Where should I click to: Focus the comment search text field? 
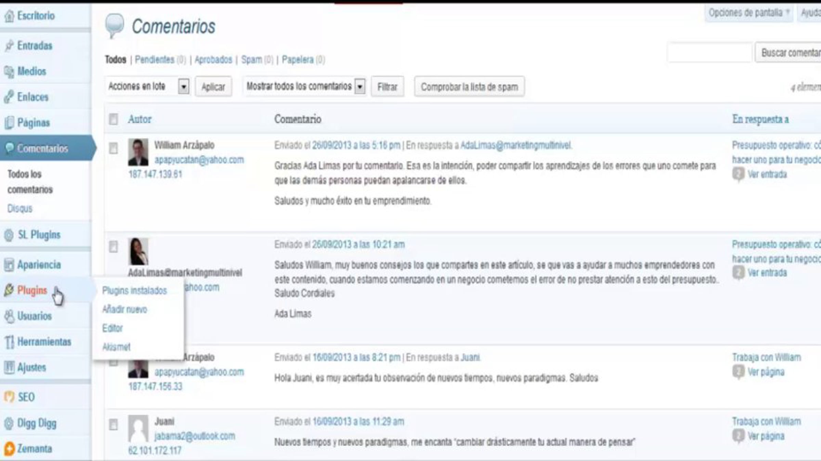click(x=709, y=53)
